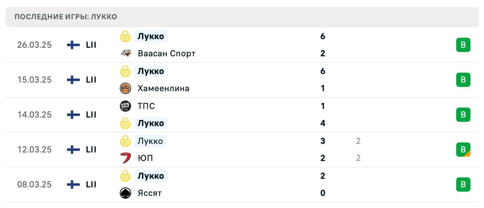The width and height of the screenshot is (484, 208).
Task: Select the Хамеенлина team name
Action: (164, 88)
